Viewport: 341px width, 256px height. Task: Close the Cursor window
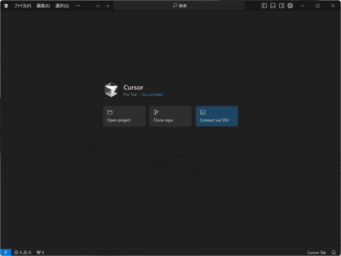(x=333, y=6)
